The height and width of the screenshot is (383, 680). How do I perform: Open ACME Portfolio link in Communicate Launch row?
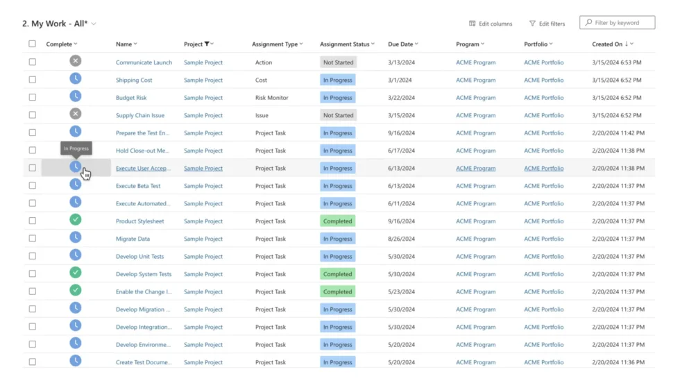(x=543, y=62)
